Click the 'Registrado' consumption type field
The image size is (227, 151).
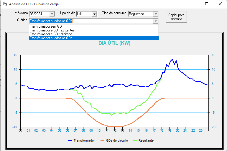point(140,14)
